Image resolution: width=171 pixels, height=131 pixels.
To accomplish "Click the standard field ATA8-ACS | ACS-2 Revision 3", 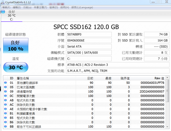I will pos(118,65).
